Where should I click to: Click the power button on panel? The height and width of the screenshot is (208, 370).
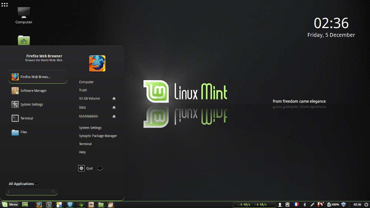[x=366, y=204]
